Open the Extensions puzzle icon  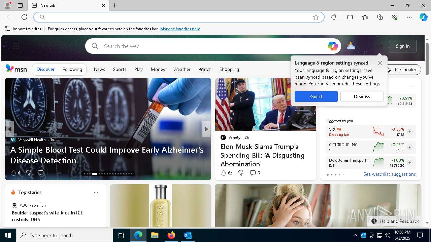tap(334, 17)
